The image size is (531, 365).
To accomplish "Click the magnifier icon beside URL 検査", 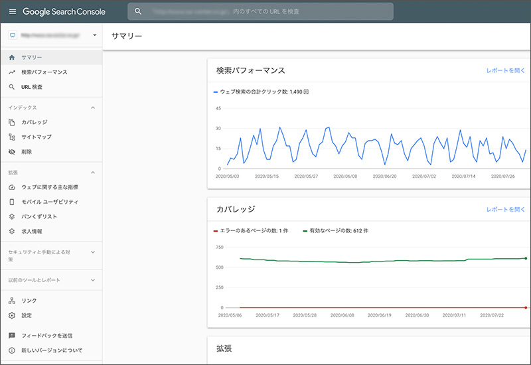I will 12,87.
